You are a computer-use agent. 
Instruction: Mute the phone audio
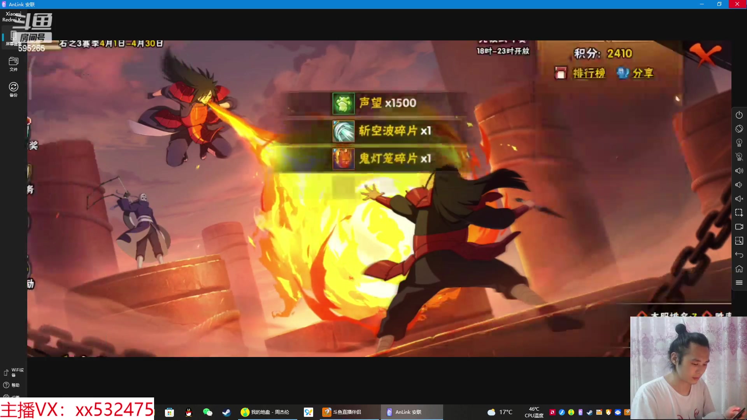739,199
